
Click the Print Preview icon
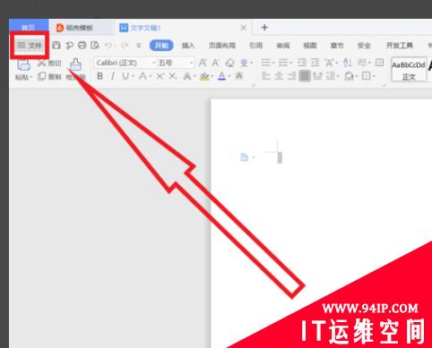(95, 46)
